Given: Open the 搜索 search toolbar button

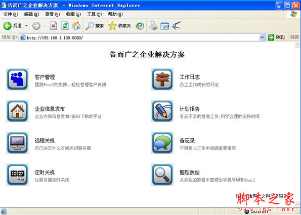Looking at the screenshot, I should [x=95, y=26].
